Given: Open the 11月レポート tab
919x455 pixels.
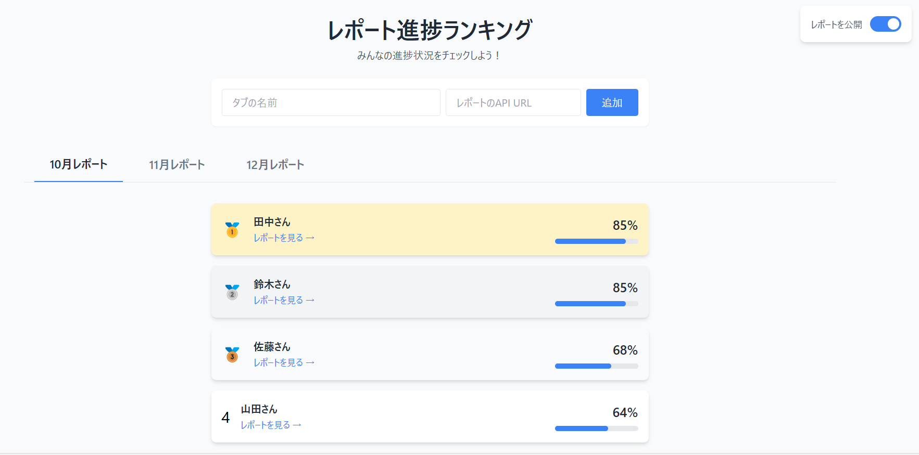Looking at the screenshot, I should point(177,165).
